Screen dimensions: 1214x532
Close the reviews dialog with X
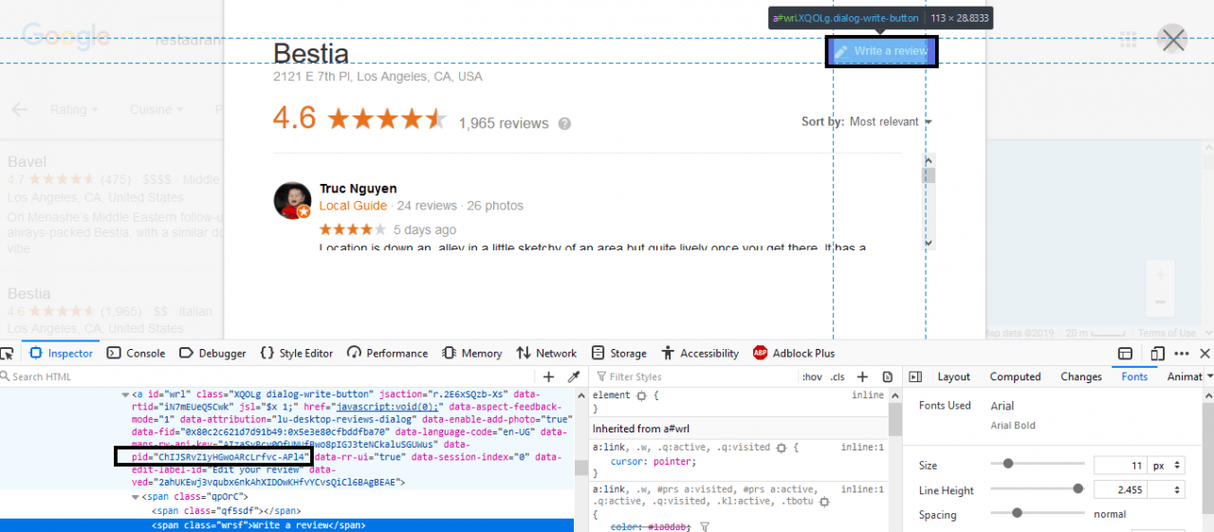pos(1174,40)
